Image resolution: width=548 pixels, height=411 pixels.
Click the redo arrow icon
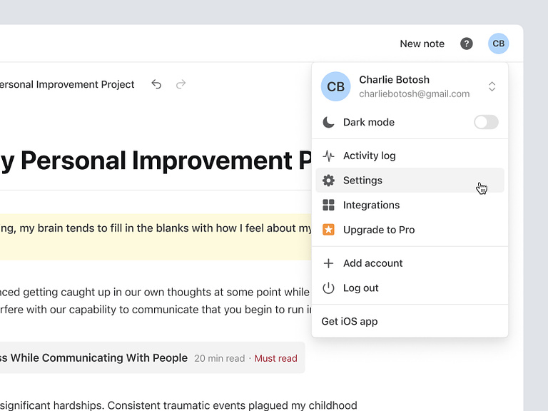(x=181, y=84)
